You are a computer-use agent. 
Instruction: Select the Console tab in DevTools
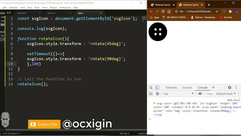click(203, 88)
